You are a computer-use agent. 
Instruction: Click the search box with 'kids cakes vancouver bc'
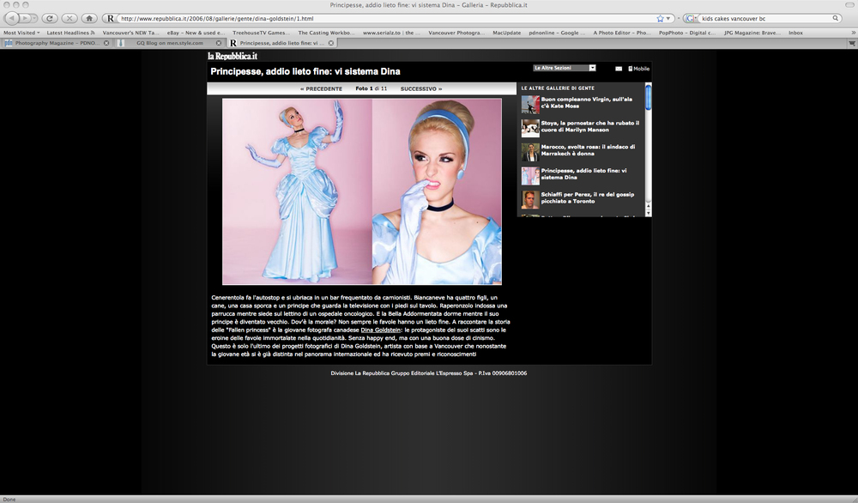pos(765,18)
